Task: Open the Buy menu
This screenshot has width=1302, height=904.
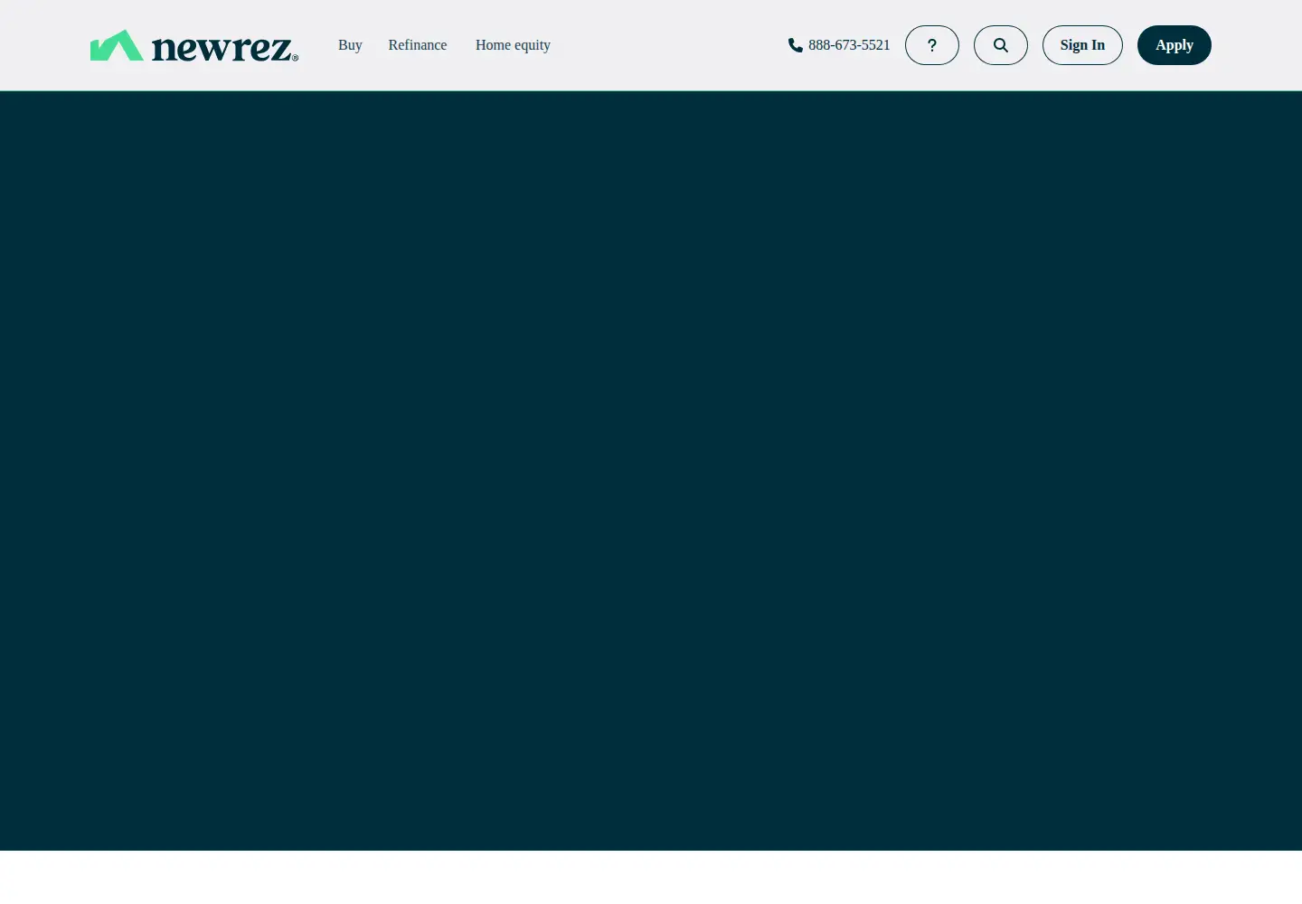Action: 350,45
